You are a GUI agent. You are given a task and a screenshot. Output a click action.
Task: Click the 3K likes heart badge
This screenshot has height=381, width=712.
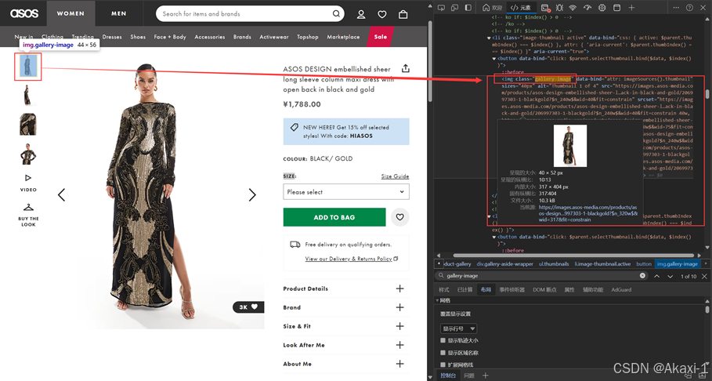248,307
